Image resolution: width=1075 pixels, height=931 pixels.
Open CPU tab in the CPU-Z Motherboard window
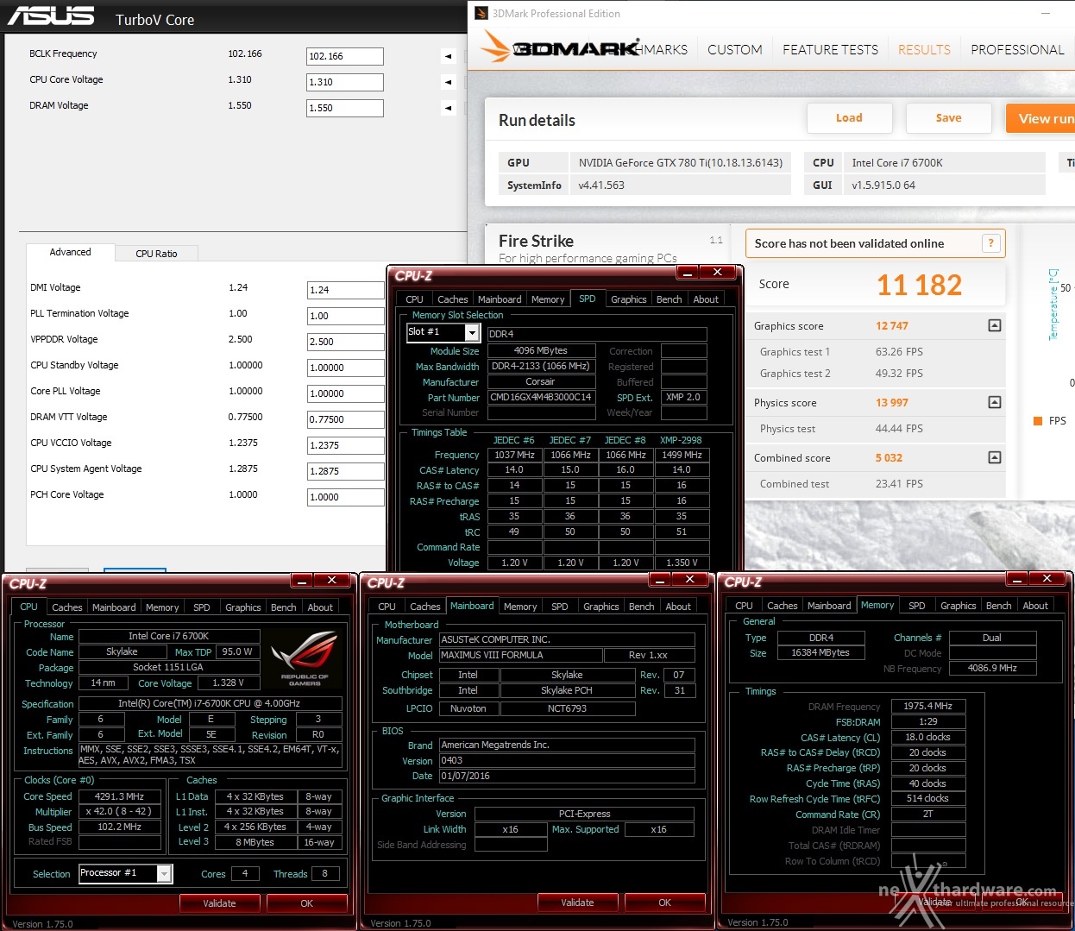coord(387,607)
